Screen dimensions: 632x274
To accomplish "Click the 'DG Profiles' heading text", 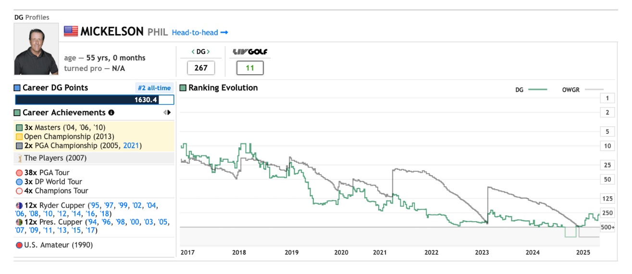I will (32, 17).
